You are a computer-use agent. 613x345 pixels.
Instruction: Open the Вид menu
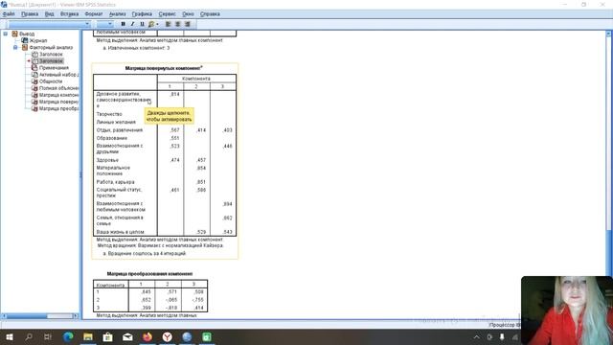[49, 13]
